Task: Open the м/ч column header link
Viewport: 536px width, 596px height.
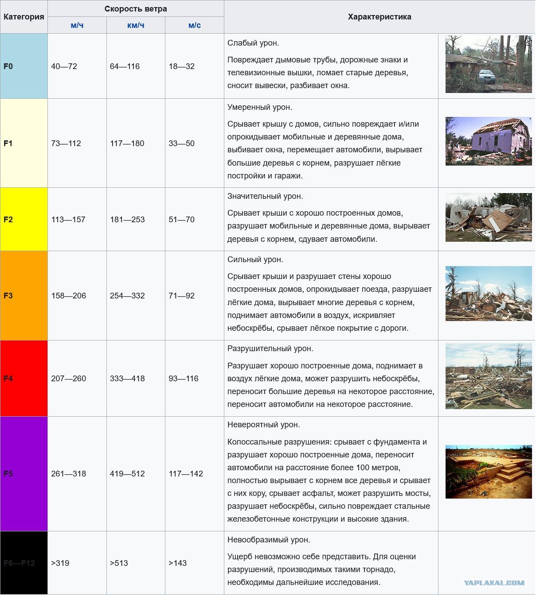Action: pos(77,25)
